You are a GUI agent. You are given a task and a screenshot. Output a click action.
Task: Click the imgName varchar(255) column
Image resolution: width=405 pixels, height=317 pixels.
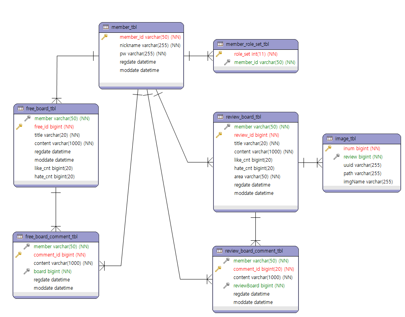coord(368,181)
